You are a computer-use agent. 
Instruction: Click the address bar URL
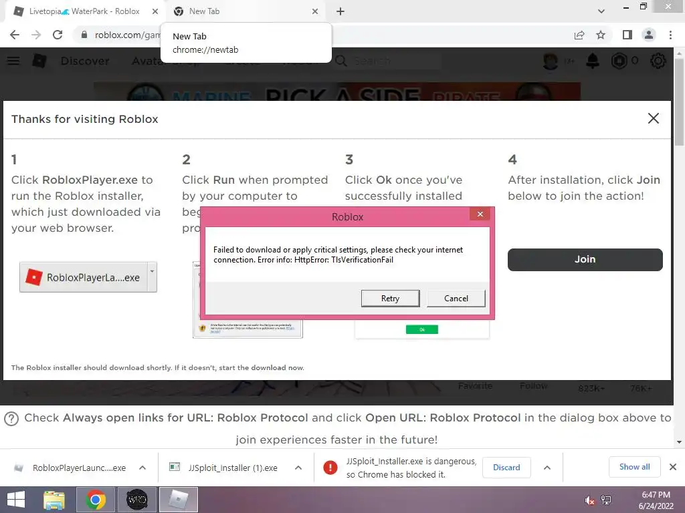click(128, 35)
